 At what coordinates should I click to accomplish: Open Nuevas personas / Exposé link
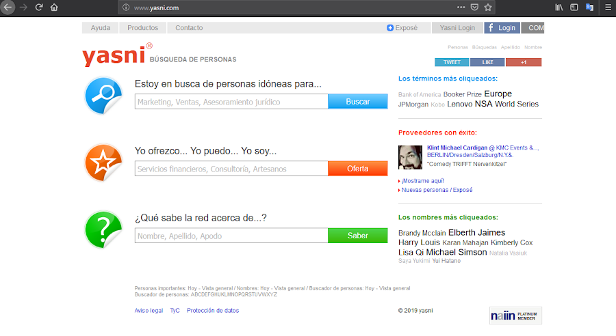(x=437, y=190)
